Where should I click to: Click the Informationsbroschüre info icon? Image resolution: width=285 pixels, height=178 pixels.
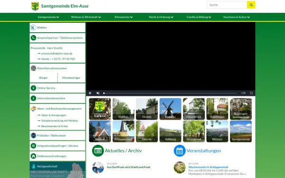coord(33,98)
